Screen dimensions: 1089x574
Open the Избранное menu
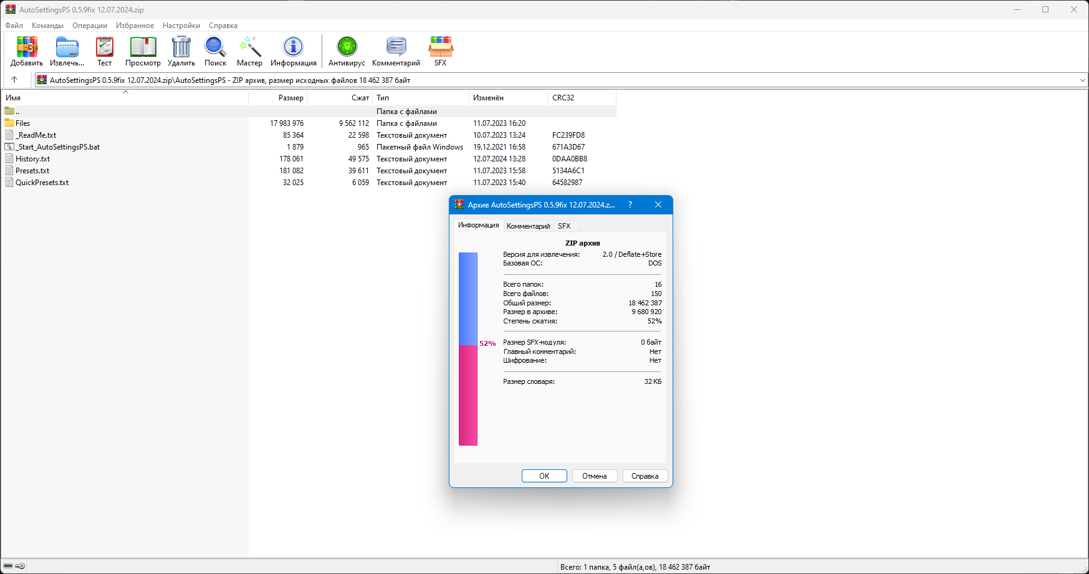(x=135, y=26)
